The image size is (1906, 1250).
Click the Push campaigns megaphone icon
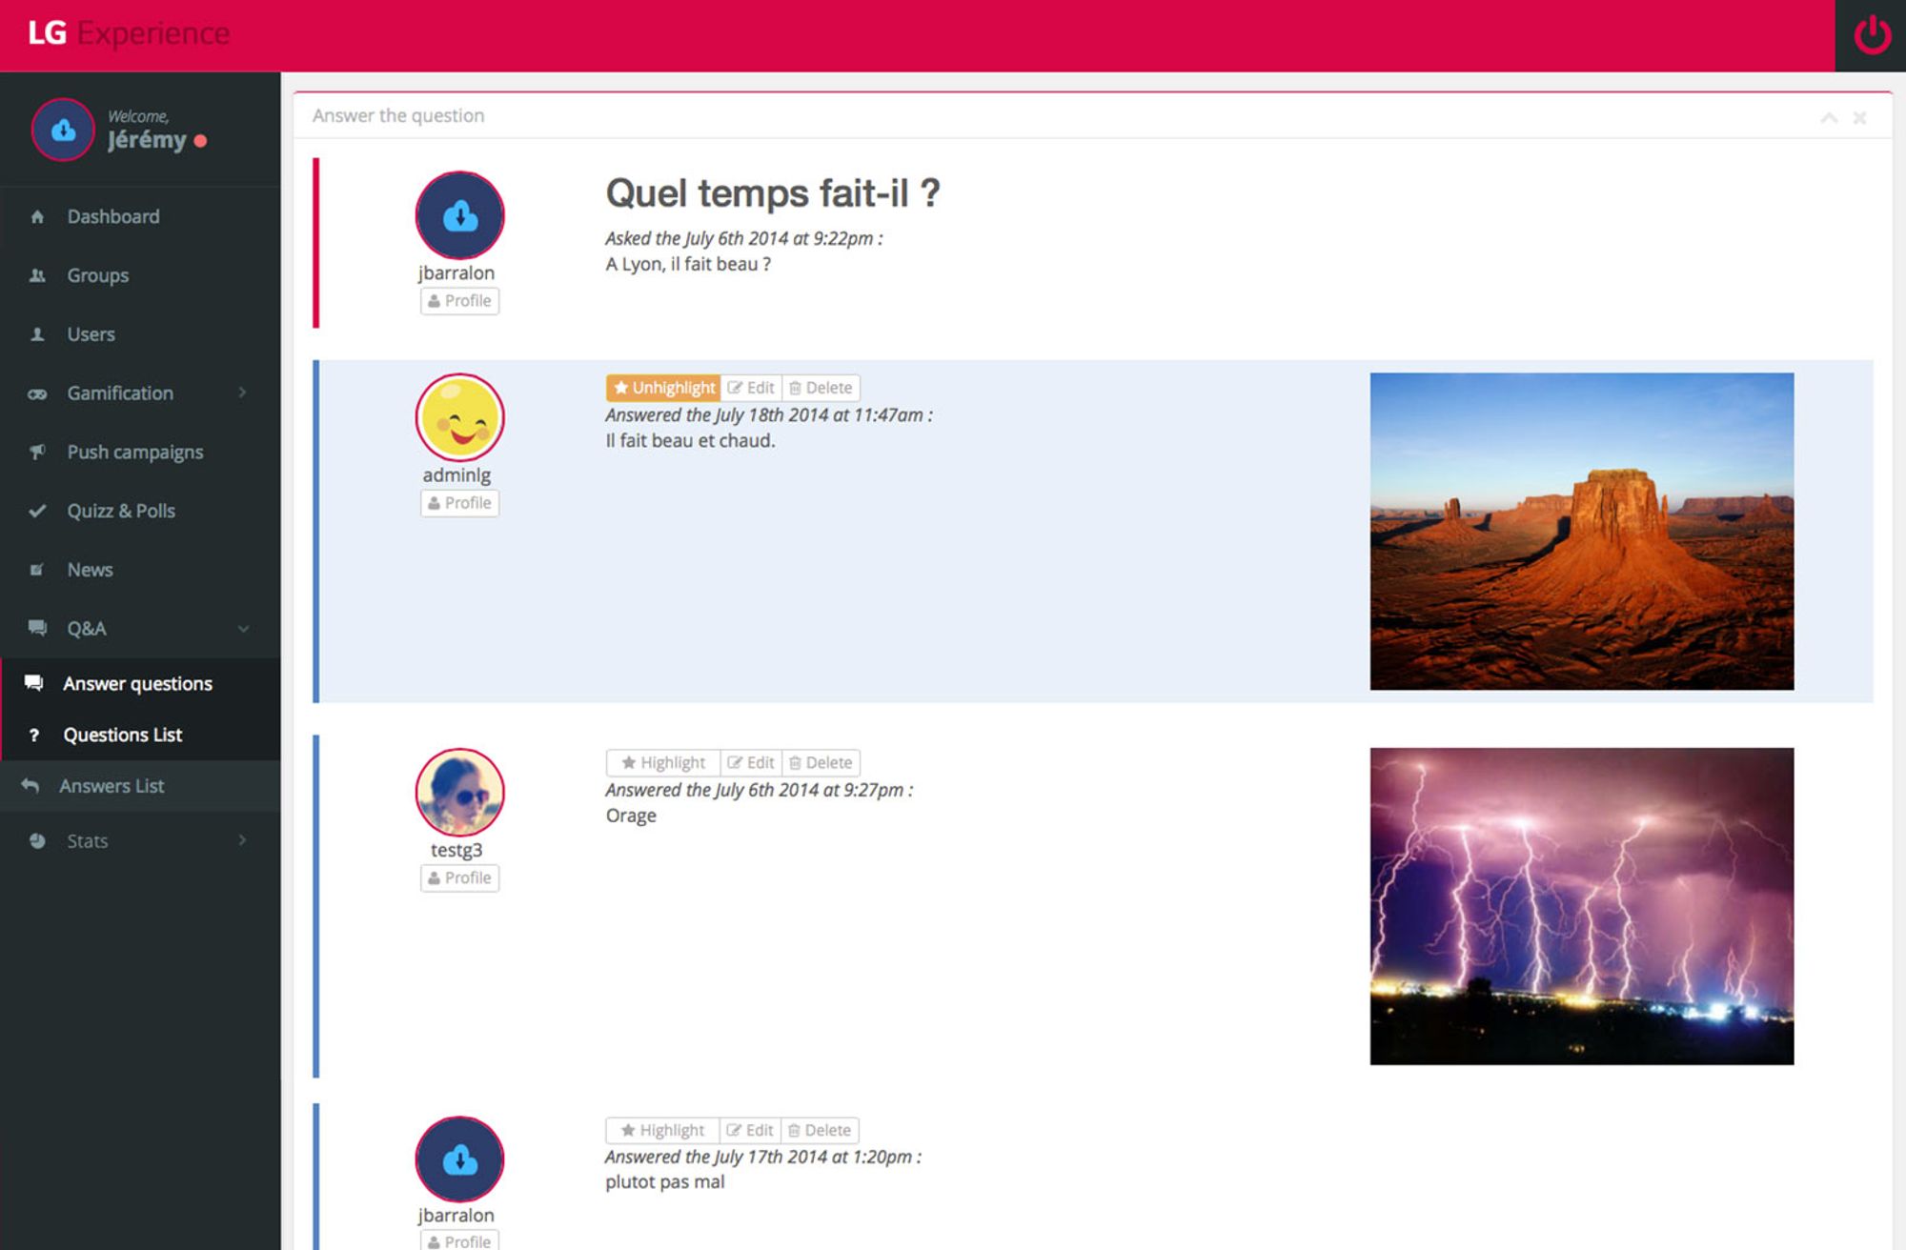coord(37,452)
